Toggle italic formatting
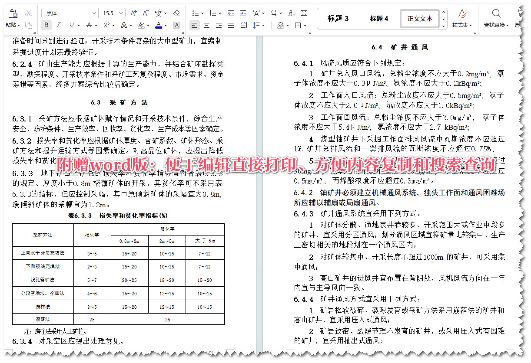The width and height of the screenshot is (531, 363). click(58, 25)
